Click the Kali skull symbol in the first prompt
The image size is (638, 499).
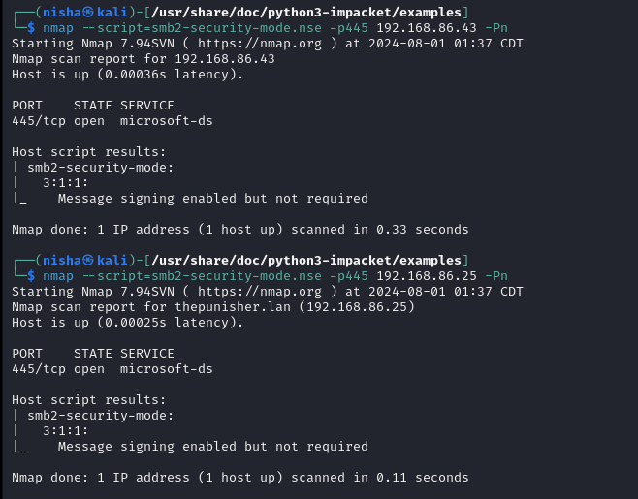pyautogui.click(x=87, y=13)
